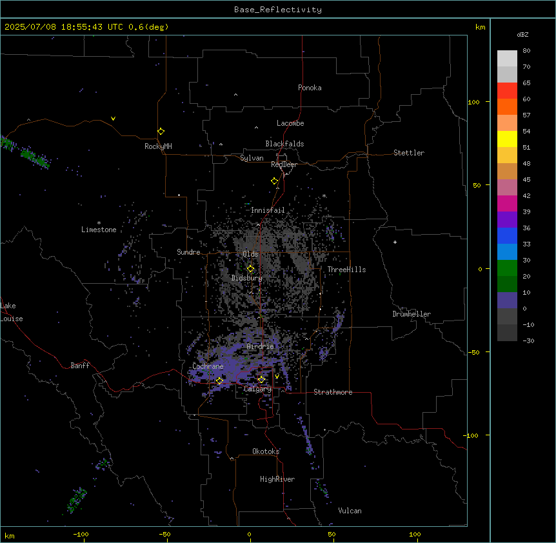Click the HighRiver label
Image resolution: width=556 pixels, height=543 pixels.
click(277, 479)
